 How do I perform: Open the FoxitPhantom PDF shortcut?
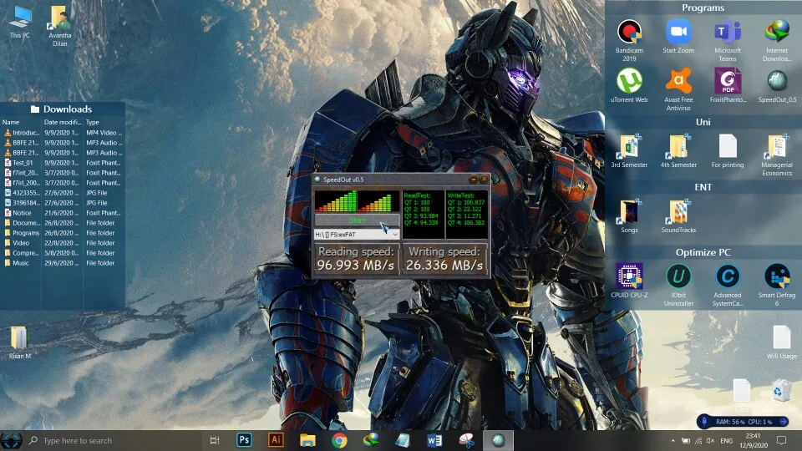(x=728, y=86)
